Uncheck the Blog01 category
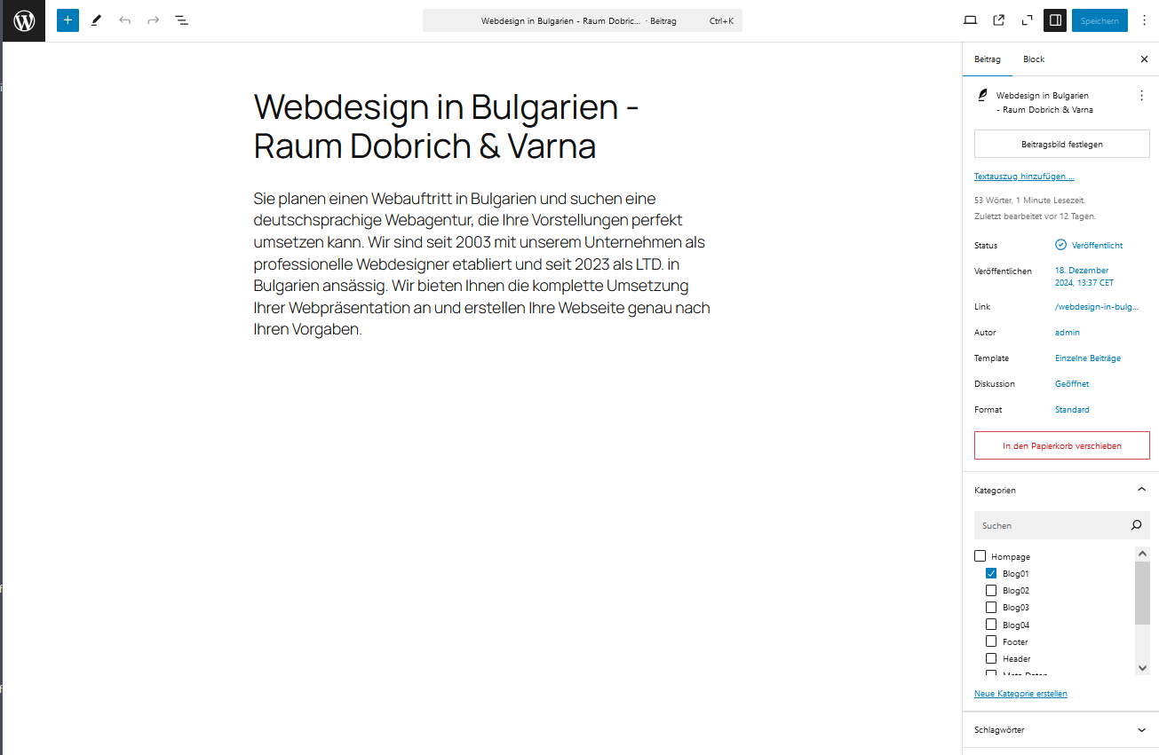 pos(991,573)
